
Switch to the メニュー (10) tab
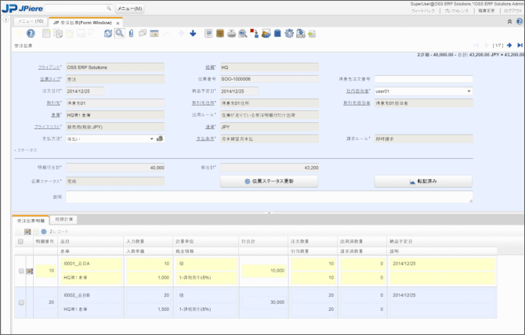[x=31, y=21]
